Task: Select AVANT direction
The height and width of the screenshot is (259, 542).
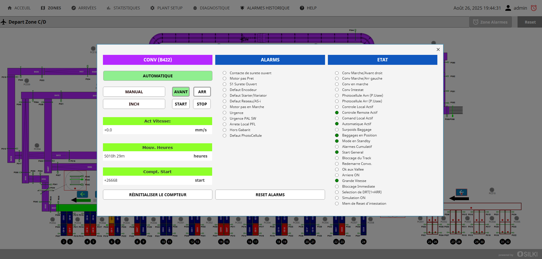Action: tap(181, 92)
